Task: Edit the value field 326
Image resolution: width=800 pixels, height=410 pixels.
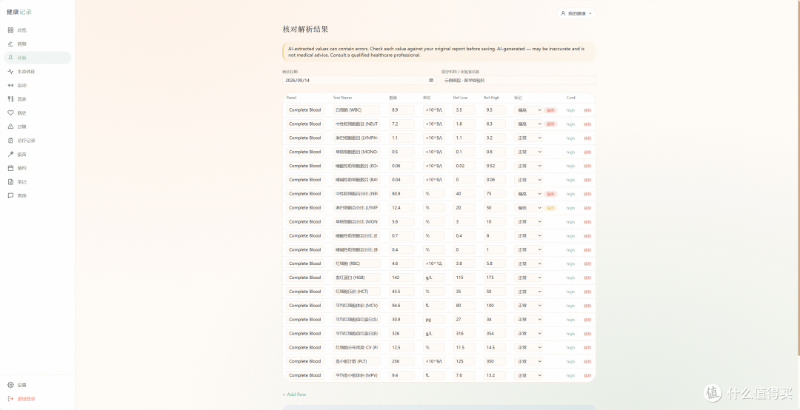Action: click(x=401, y=334)
